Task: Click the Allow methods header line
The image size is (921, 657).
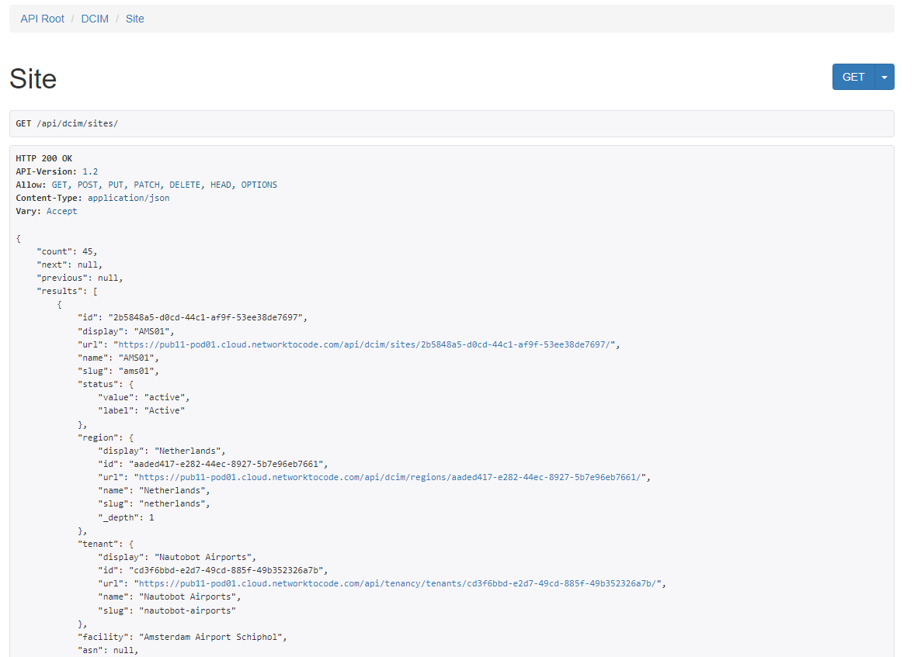Action: pos(146,185)
